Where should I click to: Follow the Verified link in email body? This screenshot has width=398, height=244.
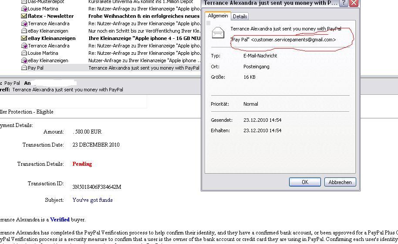pos(60,220)
